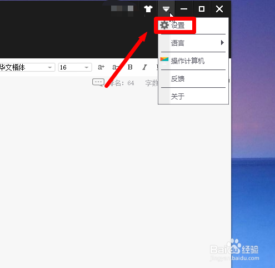Open the font size 16 dropdown
Image resolution: width=275 pixels, height=268 pixels.
(75, 67)
